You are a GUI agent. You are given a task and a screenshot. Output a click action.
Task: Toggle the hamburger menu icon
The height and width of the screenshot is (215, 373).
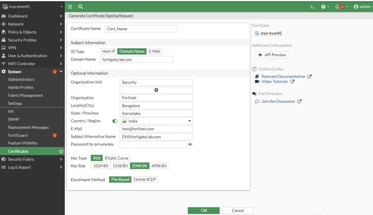tap(70, 6)
